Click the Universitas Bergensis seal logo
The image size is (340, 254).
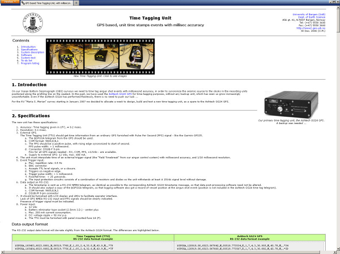31,23
